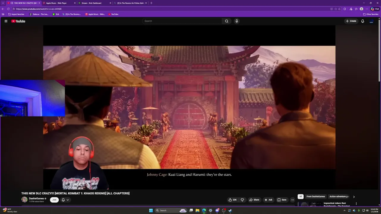Open the Stake.us bookmark

tap(39, 14)
